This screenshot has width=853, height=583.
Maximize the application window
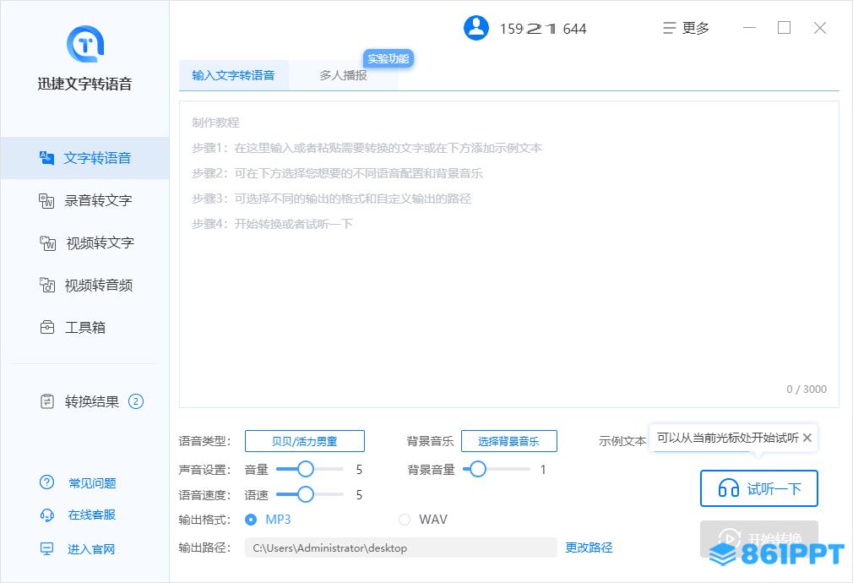tap(784, 28)
